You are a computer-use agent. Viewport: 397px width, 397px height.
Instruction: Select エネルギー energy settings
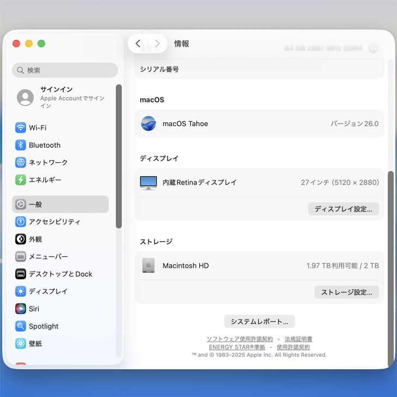(45, 180)
